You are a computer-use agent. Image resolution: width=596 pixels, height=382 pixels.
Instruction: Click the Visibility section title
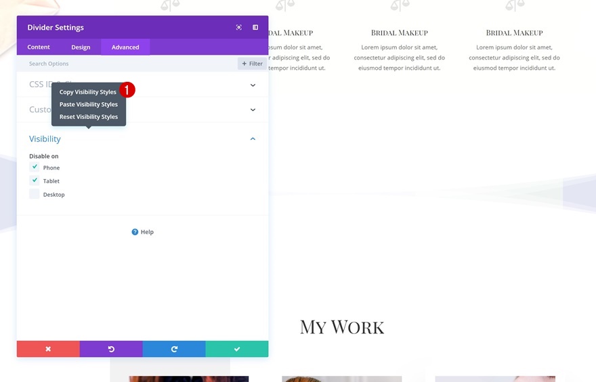point(45,139)
